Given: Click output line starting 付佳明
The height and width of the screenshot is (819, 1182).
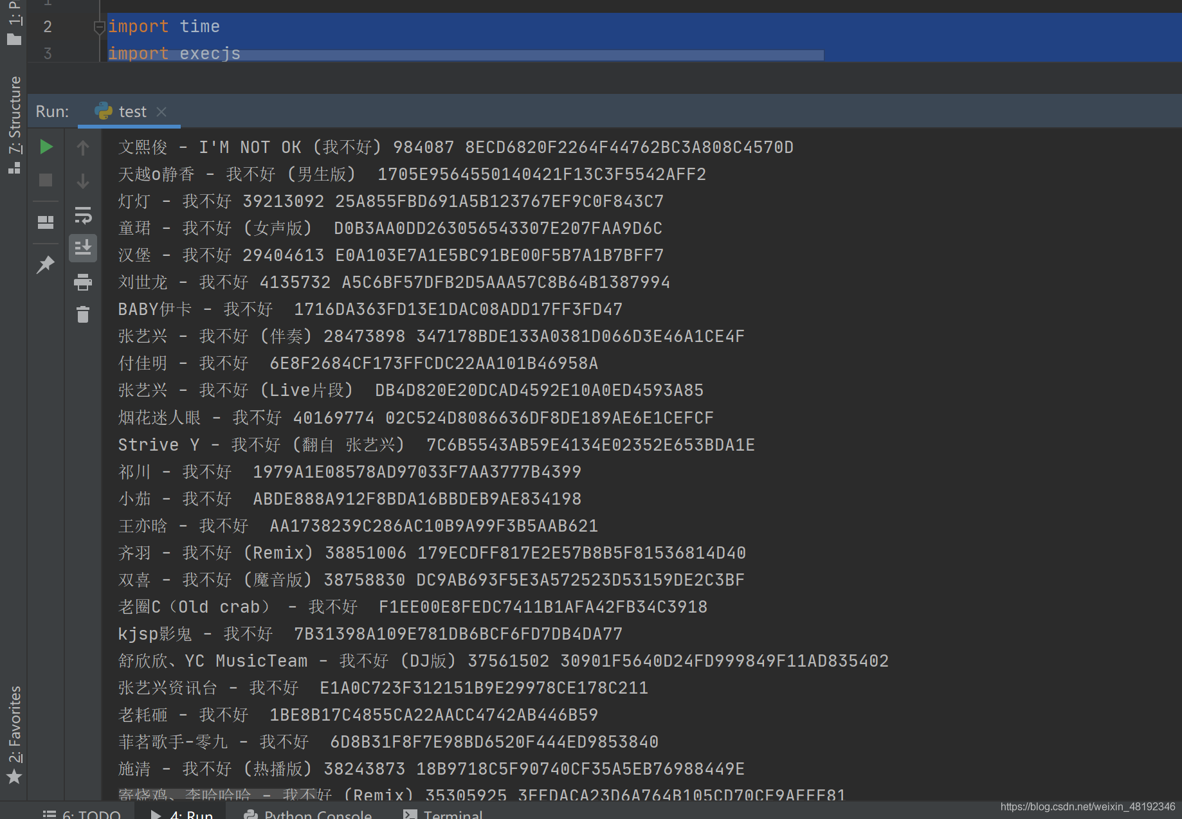Looking at the screenshot, I should (x=358, y=363).
